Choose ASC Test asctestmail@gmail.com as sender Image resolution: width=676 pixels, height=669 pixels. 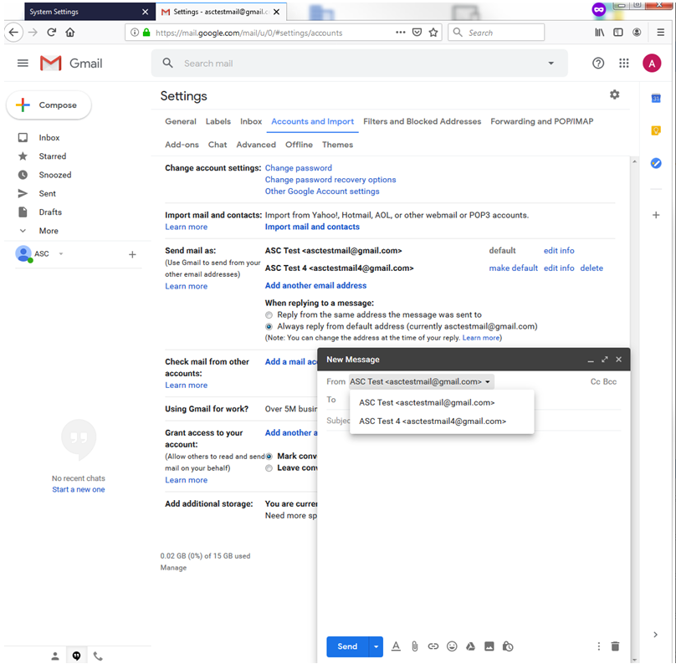[x=427, y=402]
